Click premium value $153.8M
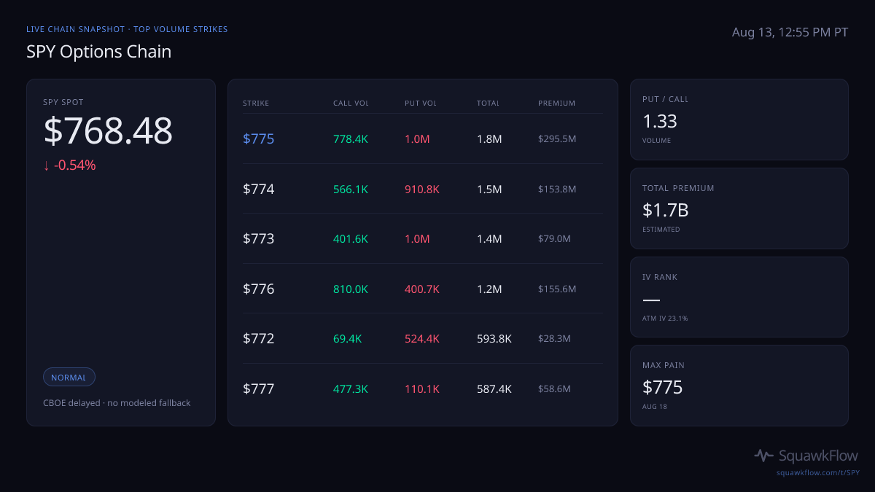The width and height of the screenshot is (875, 492). [557, 189]
